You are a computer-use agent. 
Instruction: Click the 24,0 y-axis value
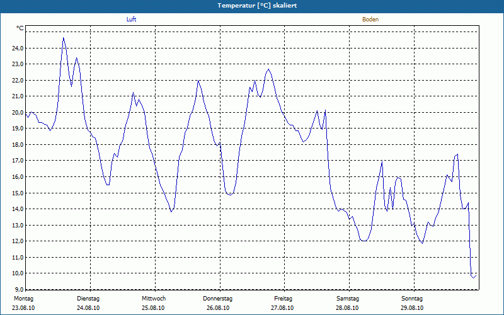point(18,49)
